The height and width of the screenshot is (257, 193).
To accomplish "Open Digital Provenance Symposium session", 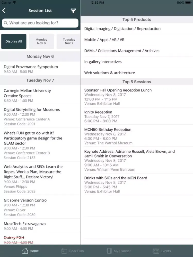I will click(40, 69).
